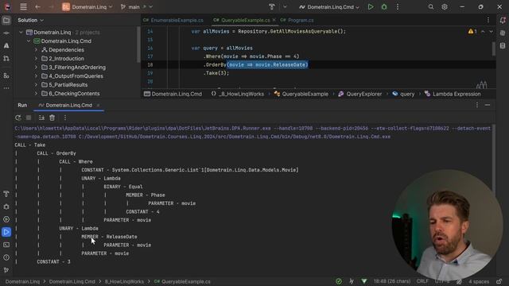Collapse the Dometrain.Linq.Cmd project node

(29, 41)
